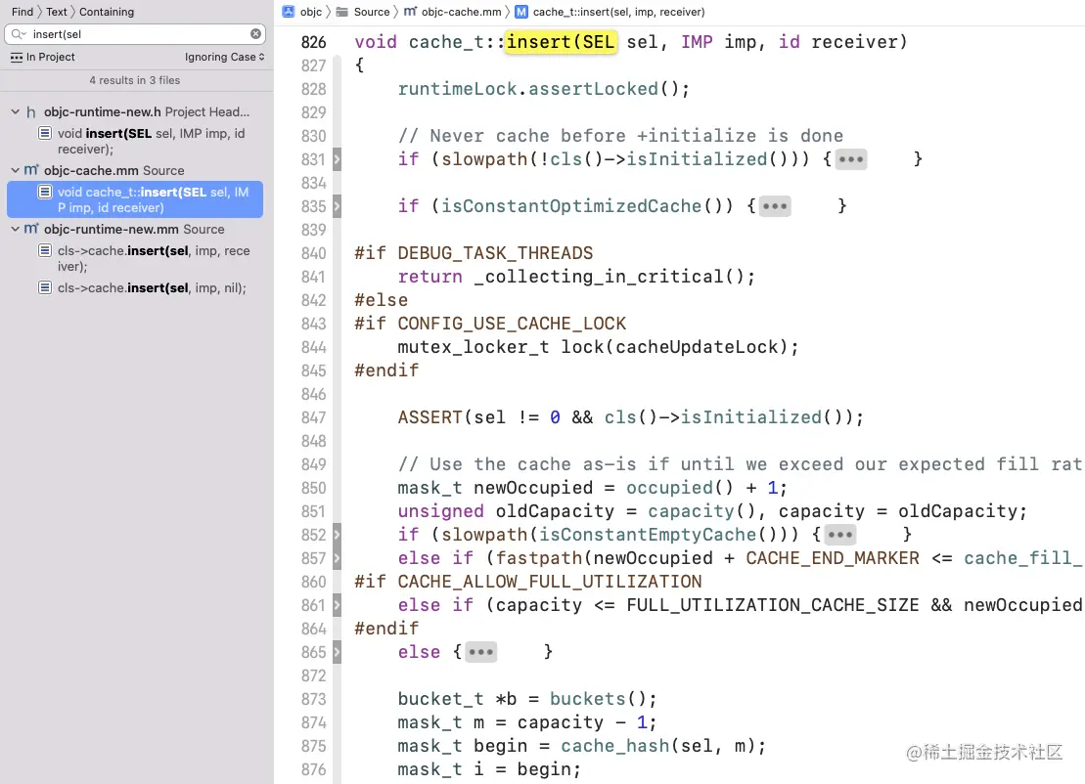Click document icon beside cache.insert(sel, imp, nil)
The image size is (1085, 784).
(45, 287)
